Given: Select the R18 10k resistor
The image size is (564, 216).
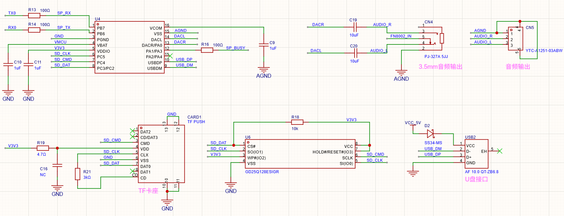Looking at the screenshot, I should [x=297, y=122].
